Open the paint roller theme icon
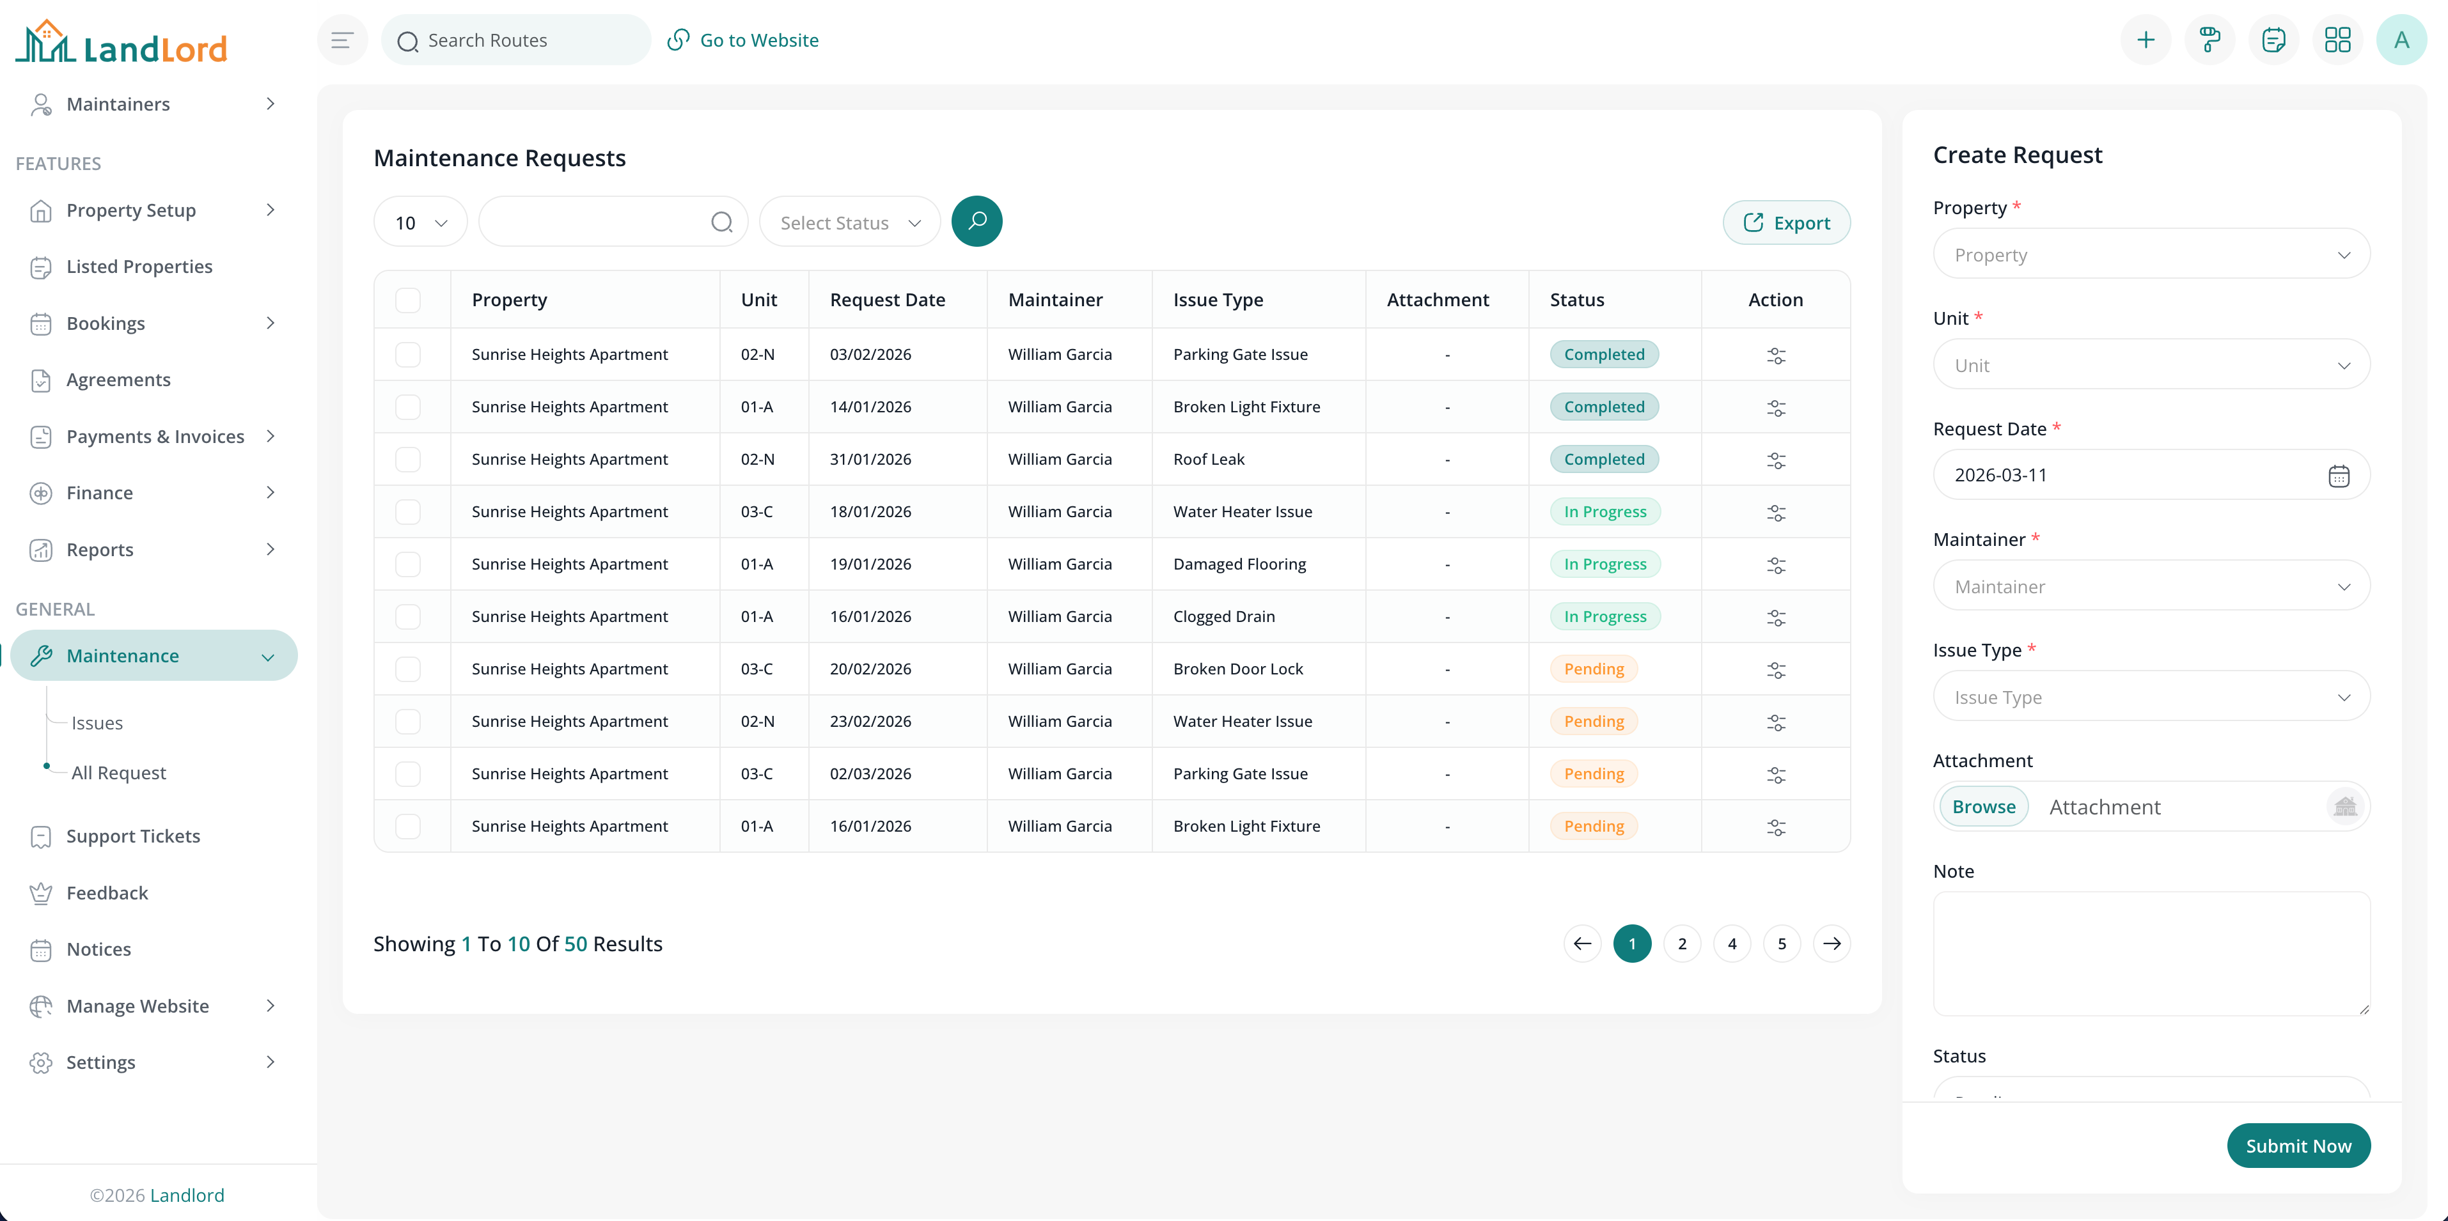The width and height of the screenshot is (2448, 1221). click(x=2209, y=40)
